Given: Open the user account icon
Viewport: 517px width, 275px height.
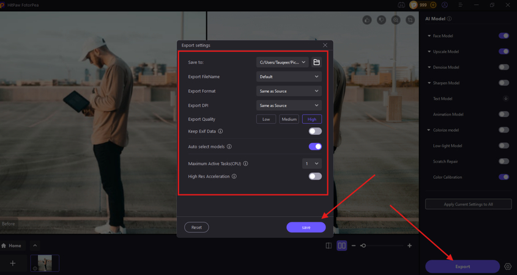Looking at the screenshot, I should [445, 5].
